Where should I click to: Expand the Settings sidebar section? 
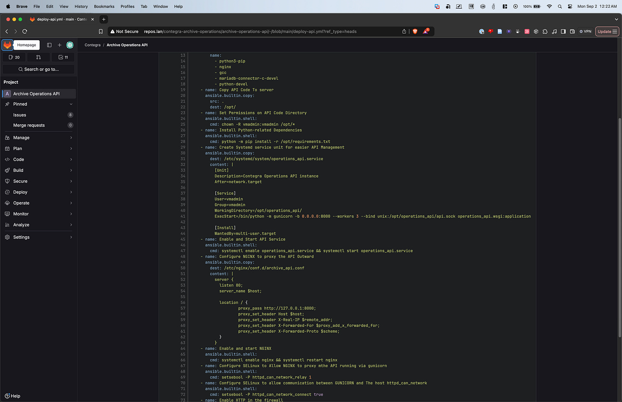(x=38, y=237)
